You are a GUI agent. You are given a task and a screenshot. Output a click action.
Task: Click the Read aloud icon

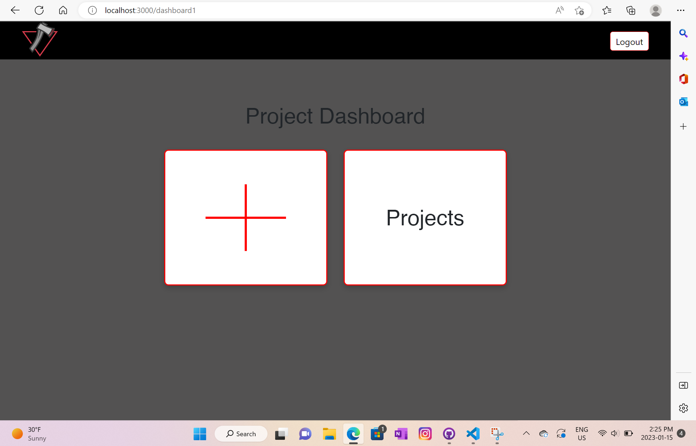[559, 11]
